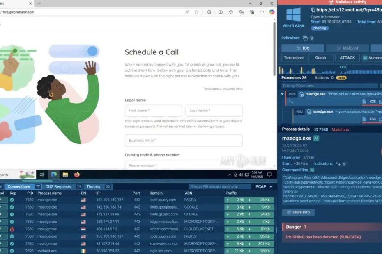
Task: Switch to the Connections tab
Action: click(x=24, y=187)
